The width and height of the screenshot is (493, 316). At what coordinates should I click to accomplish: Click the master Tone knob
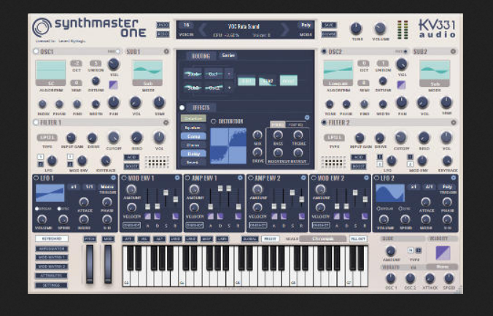pos(356,28)
